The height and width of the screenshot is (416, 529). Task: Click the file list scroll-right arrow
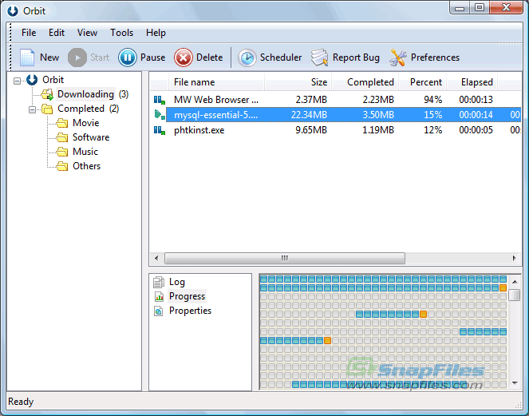(514, 259)
